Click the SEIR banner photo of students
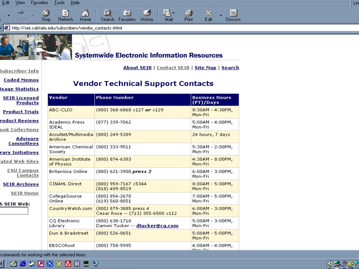Image resolution: width=359 pixels, height=269 pixels. click(36, 47)
